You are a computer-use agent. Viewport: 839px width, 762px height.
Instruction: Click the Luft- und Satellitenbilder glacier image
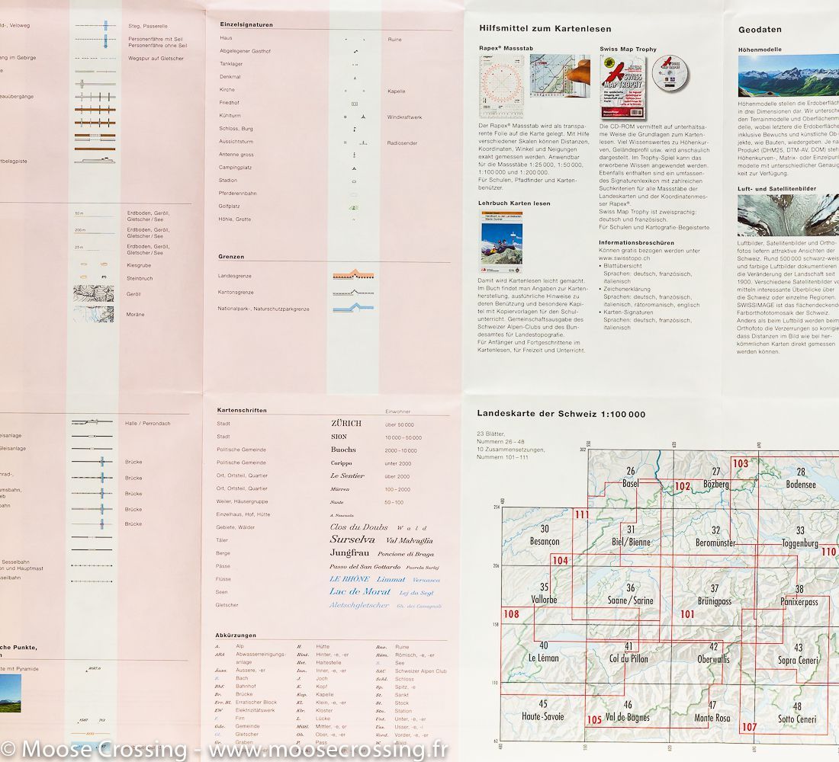pyautogui.click(x=788, y=215)
